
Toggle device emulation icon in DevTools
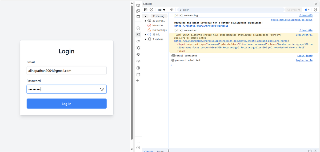pyautogui.click(x=138, y=11)
